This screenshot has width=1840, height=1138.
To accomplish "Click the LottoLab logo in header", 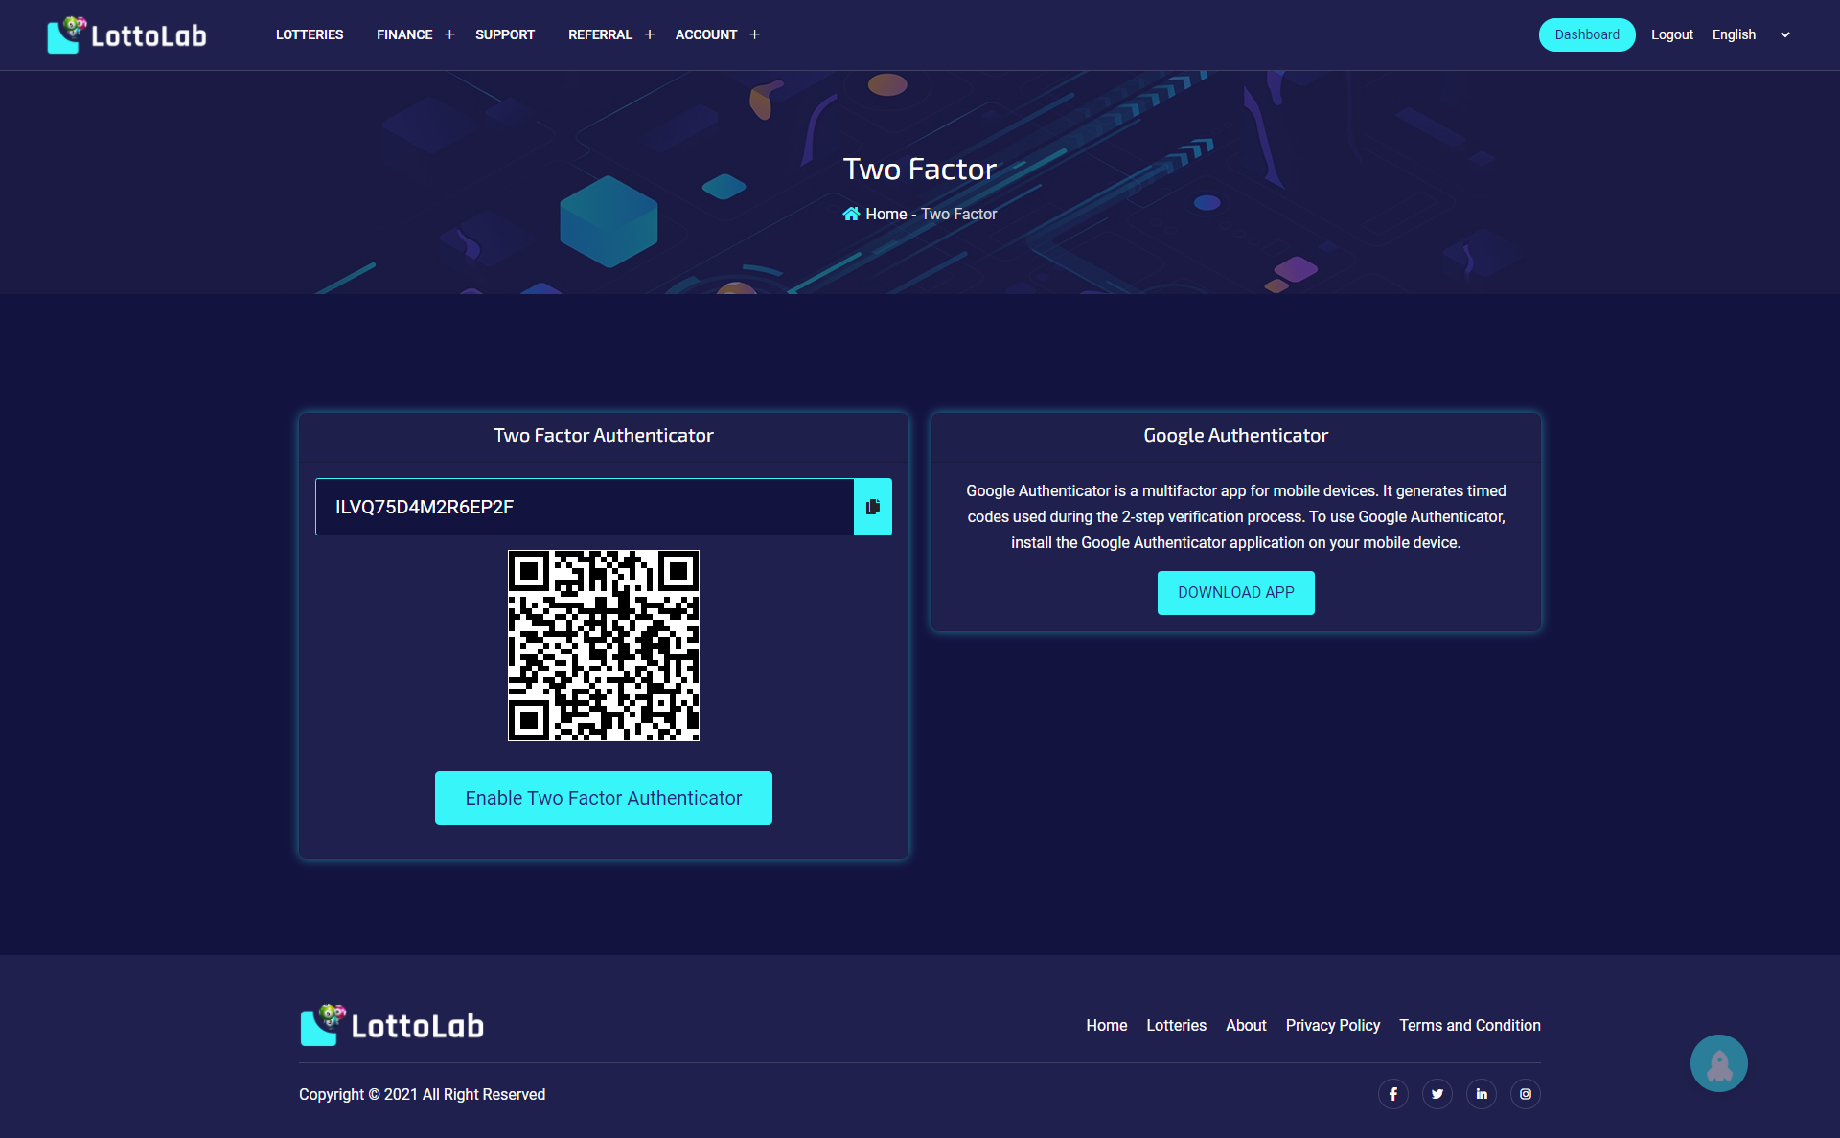I will click(x=126, y=34).
